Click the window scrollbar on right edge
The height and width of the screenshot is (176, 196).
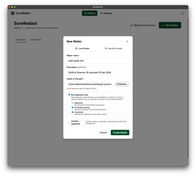188,87
